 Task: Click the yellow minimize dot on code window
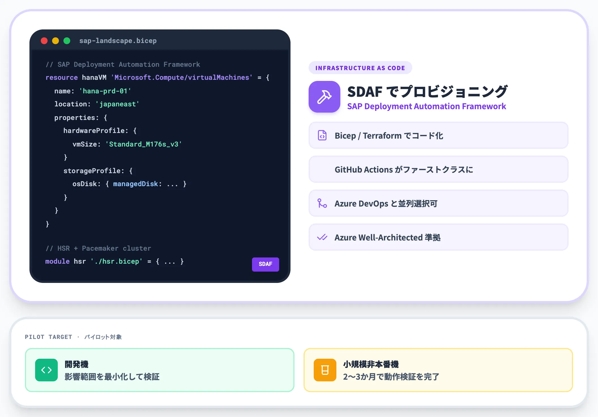tap(55, 41)
